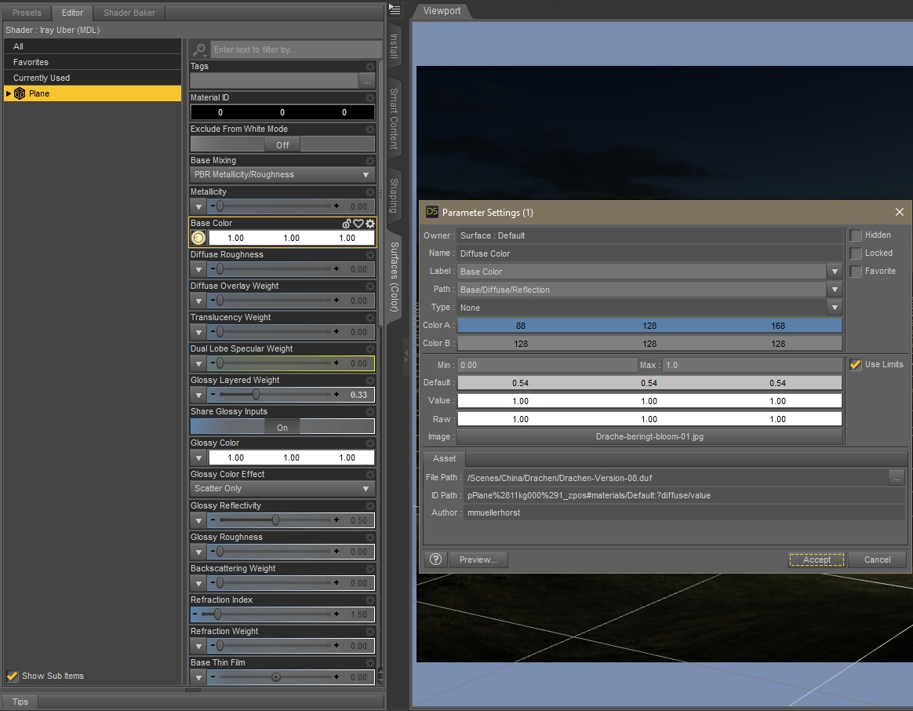The height and width of the screenshot is (711, 913).
Task: Click the Base Color image map thumbnail
Action: pyautogui.click(x=198, y=238)
